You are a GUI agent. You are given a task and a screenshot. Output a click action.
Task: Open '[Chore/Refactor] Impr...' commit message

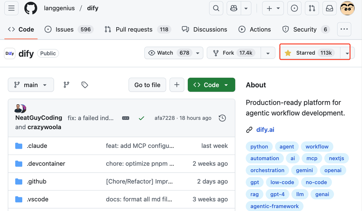point(139,181)
